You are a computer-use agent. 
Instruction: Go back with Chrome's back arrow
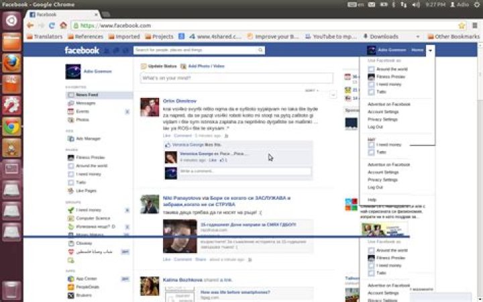tap(30, 26)
